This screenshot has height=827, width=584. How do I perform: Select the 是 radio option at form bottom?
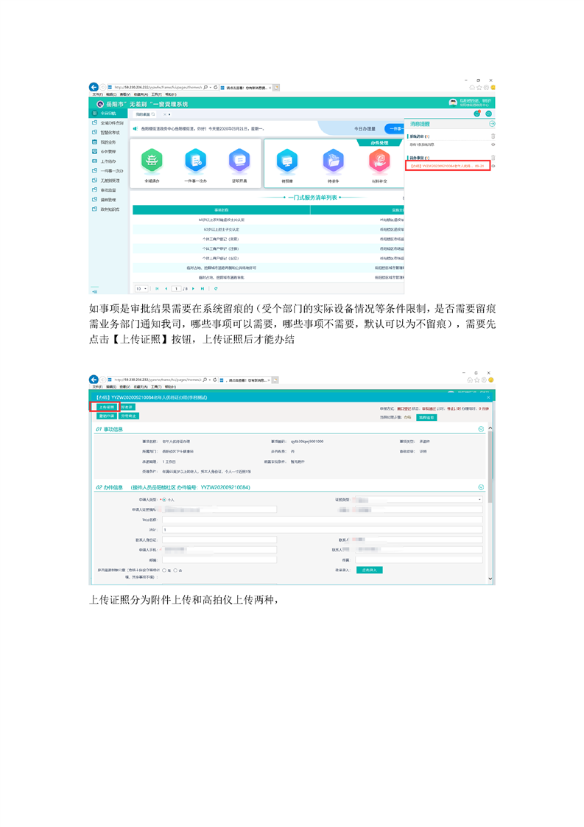[164, 570]
